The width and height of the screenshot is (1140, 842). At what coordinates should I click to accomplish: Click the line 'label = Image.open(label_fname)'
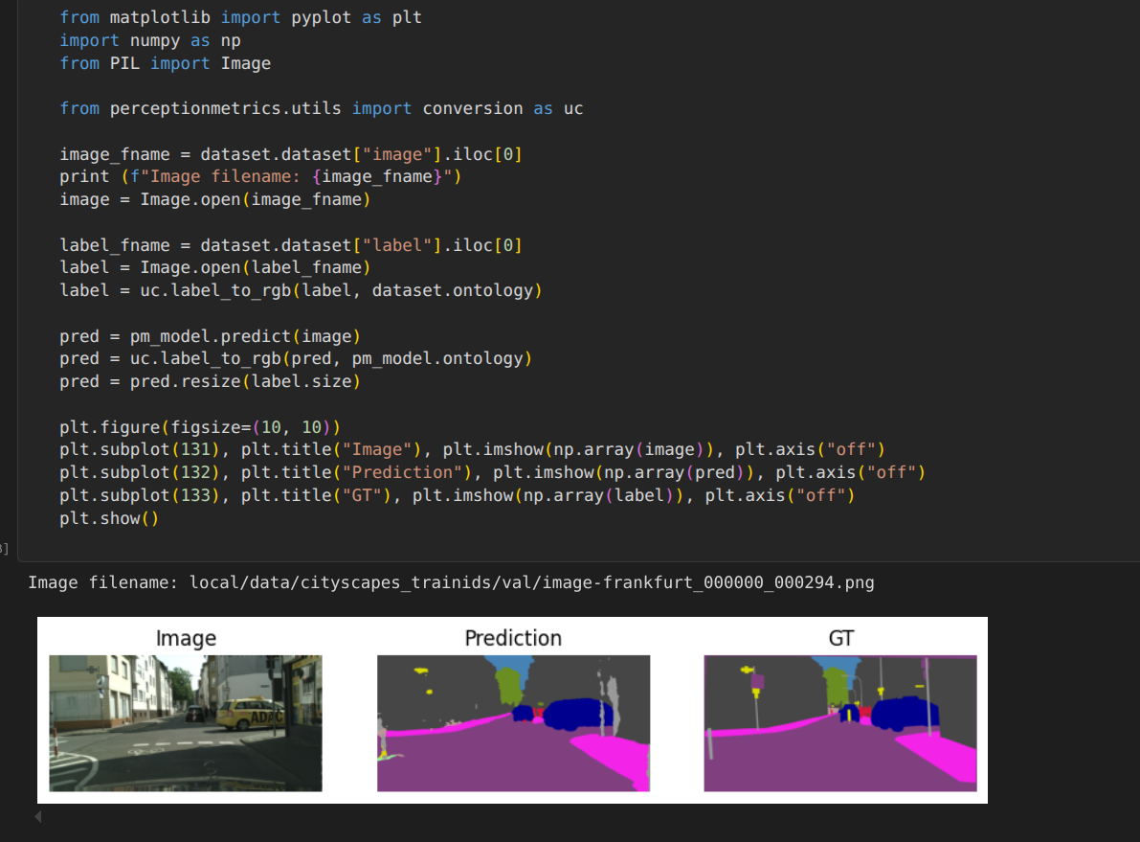point(215,268)
